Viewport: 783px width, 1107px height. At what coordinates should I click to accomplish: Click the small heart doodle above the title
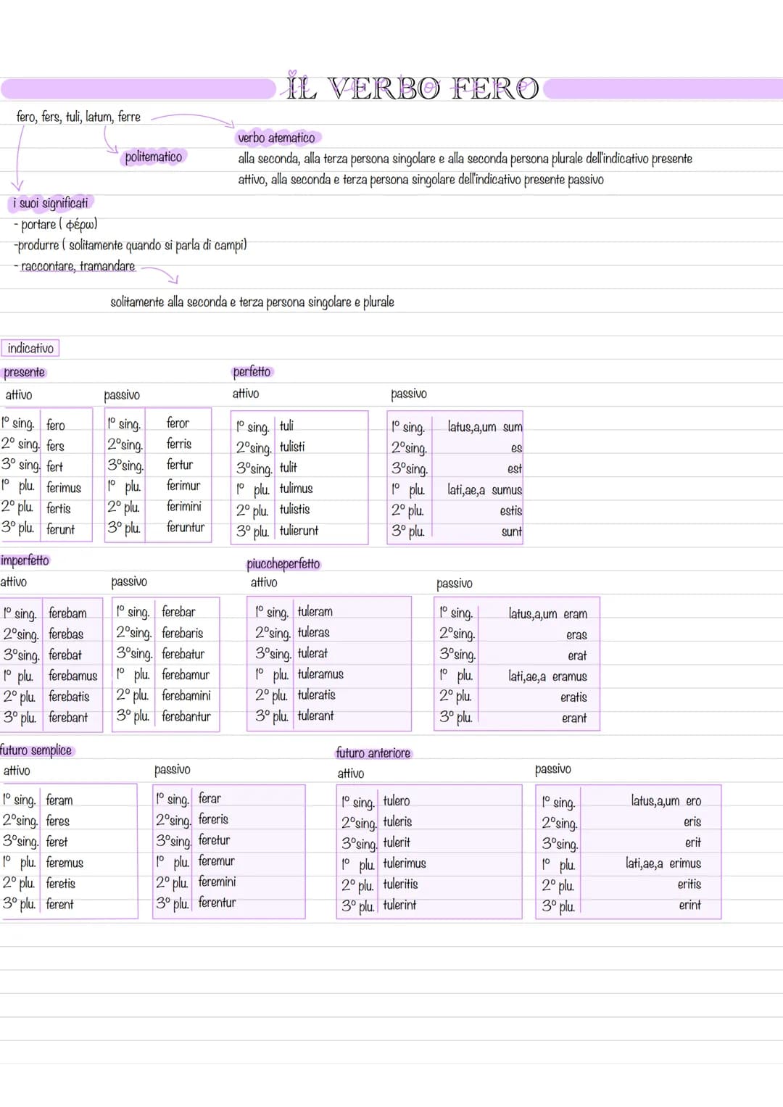292,73
